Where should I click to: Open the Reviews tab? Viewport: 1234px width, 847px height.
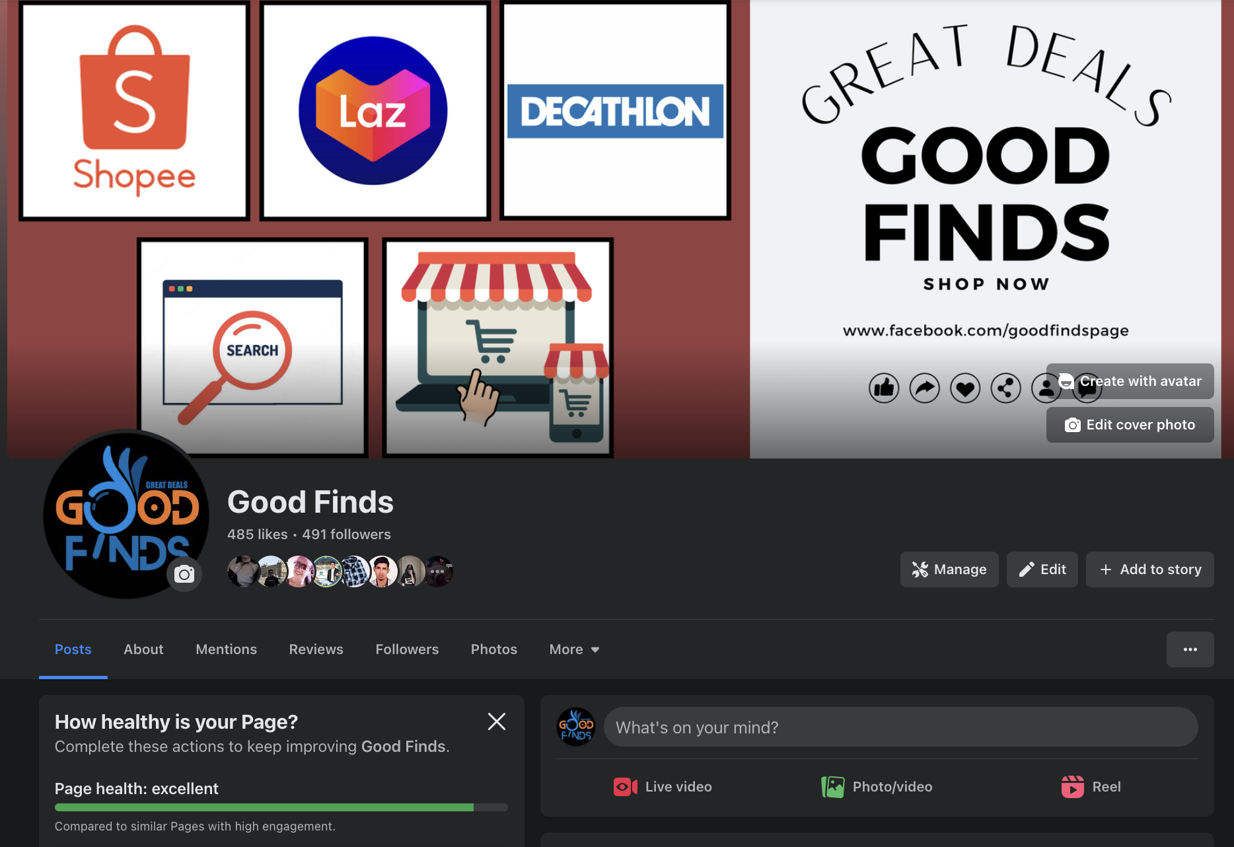click(x=316, y=649)
